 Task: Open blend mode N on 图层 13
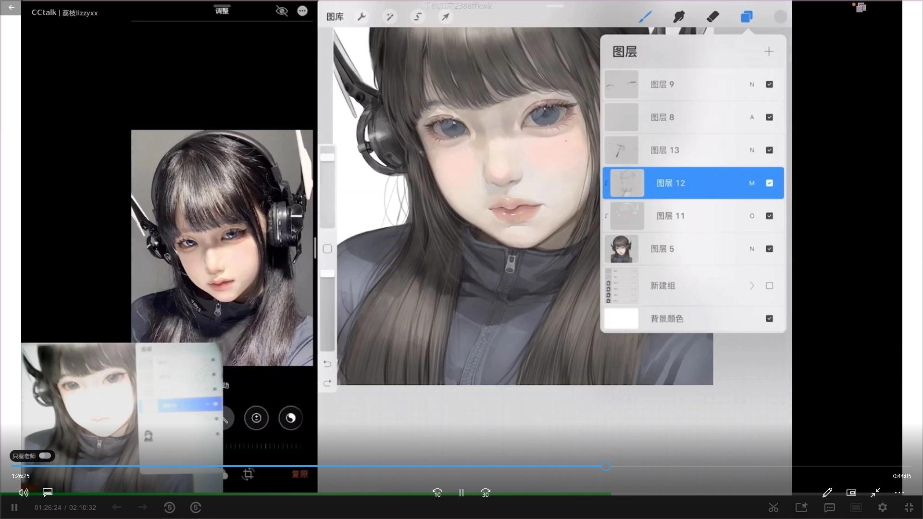click(752, 150)
